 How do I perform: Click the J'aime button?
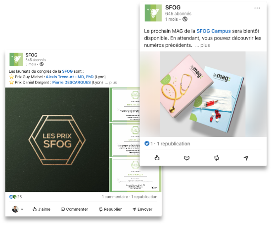[x=42, y=209]
